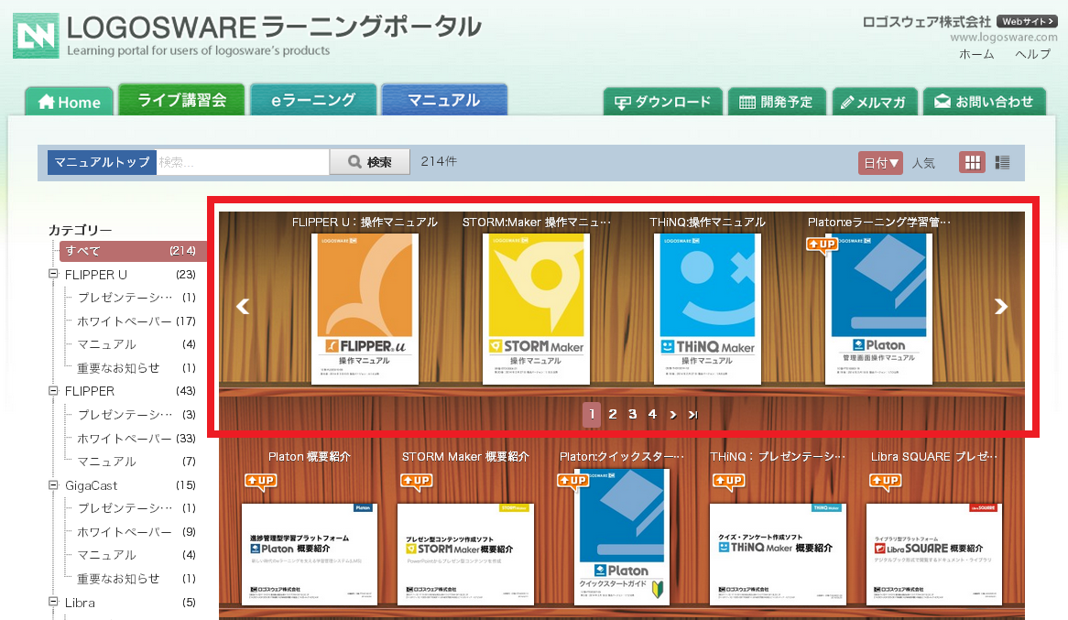The image size is (1068, 620).
Task: Select FLIPPER U ホワイトペーパー (17)
Action: click(136, 321)
